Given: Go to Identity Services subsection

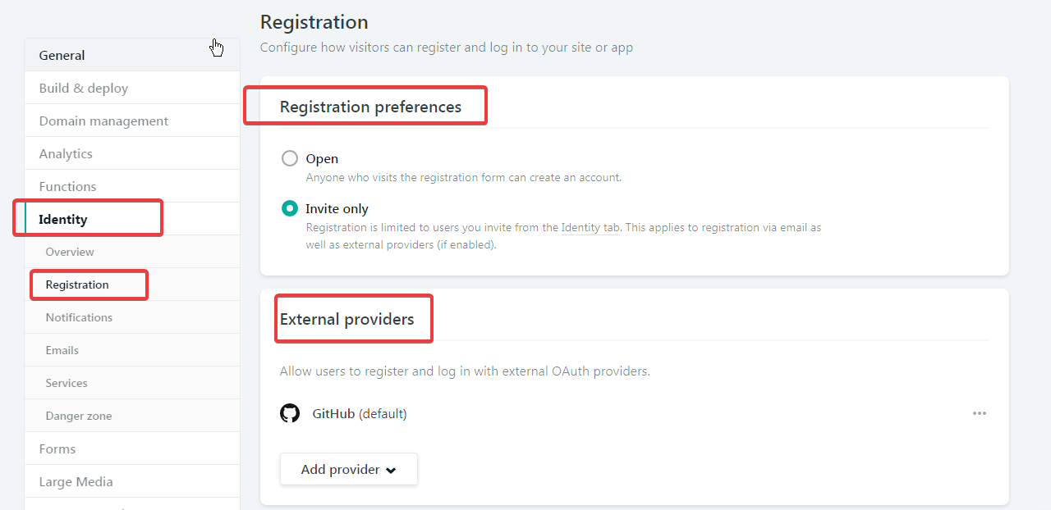Looking at the screenshot, I should 132,383.
